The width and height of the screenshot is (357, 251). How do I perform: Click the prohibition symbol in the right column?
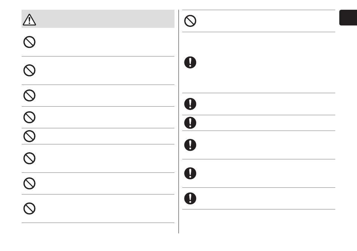coord(190,21)
